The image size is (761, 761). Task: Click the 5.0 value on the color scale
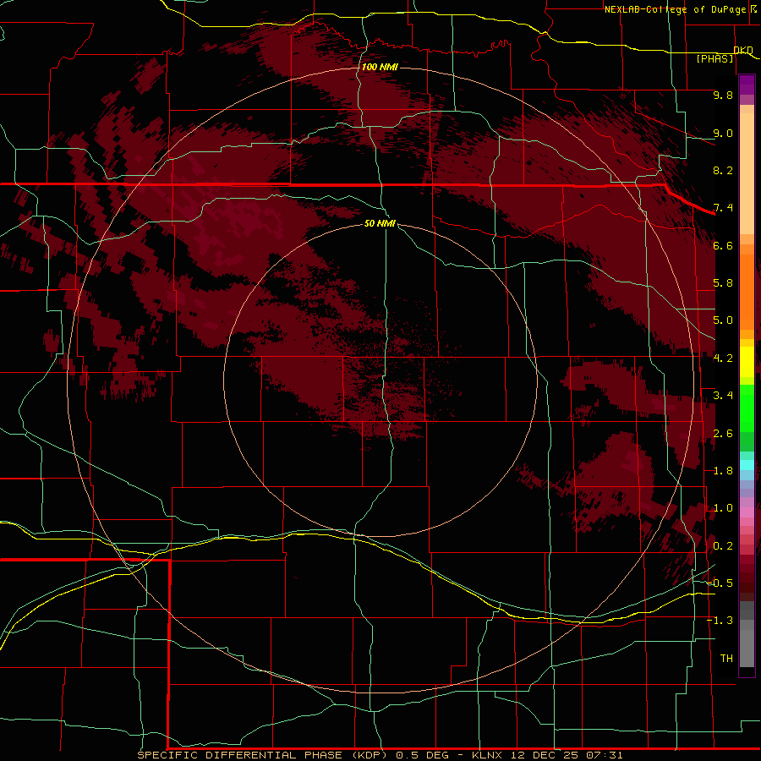[x=723, y=320]
